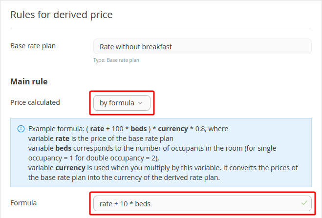Viewport: 322px width, 218px height.
Task: Click the Type: Base rate plan hint text
Action: tap(116, 60)
